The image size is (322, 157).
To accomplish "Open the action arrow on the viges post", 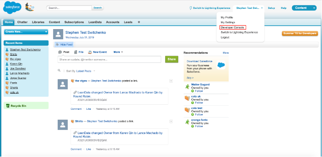I will [x=171, y=81].
